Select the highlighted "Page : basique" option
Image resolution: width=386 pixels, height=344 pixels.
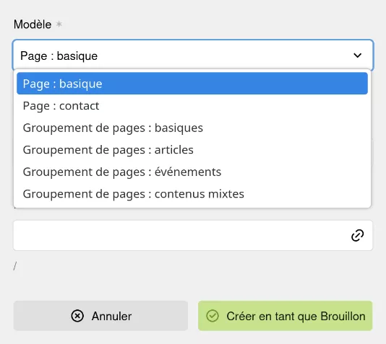(x=192, y=84)
